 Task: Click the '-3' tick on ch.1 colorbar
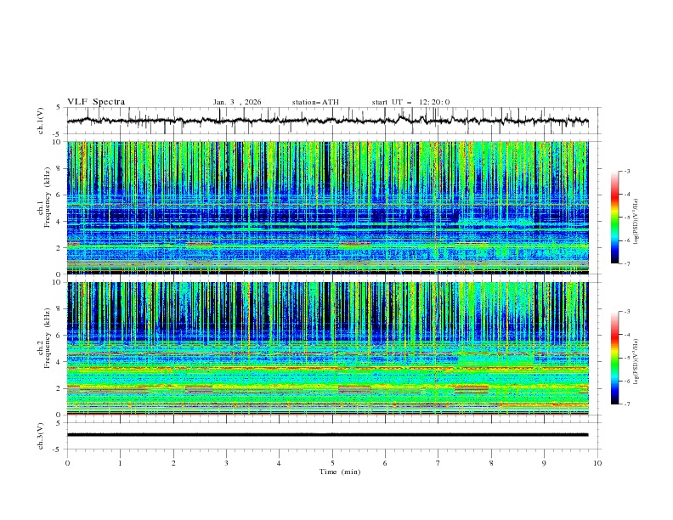[626, 171]
